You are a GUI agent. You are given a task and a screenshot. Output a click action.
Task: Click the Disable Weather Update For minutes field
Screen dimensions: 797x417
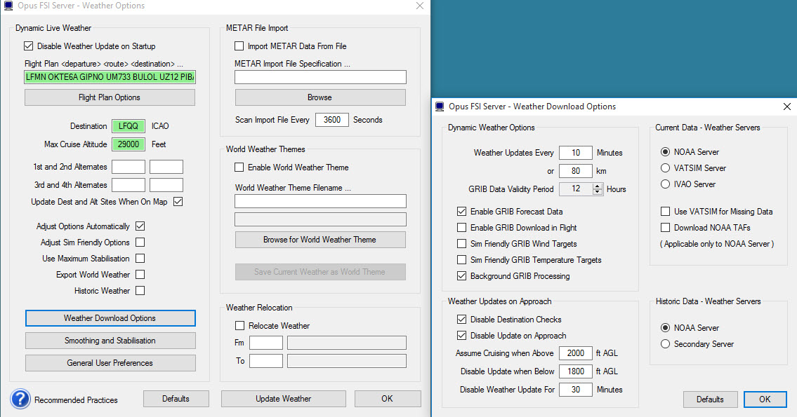[575, 390]
